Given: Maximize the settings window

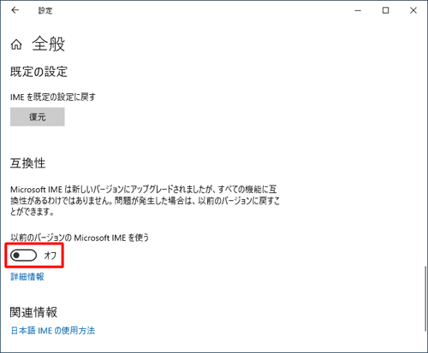Looking at the screenshot, I should [x=385, y=10].
